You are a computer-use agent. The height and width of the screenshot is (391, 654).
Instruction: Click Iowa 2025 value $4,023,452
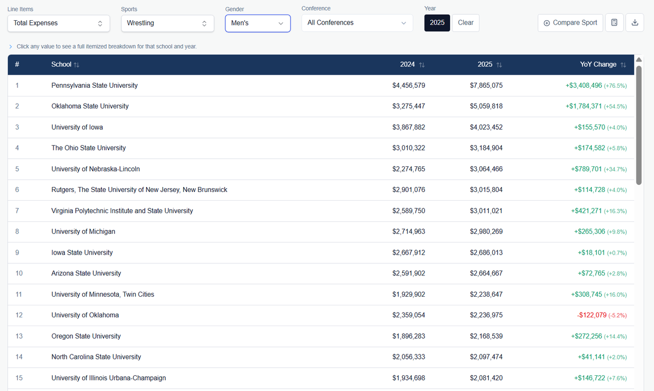pyautogui.click(x=486, y=127)
